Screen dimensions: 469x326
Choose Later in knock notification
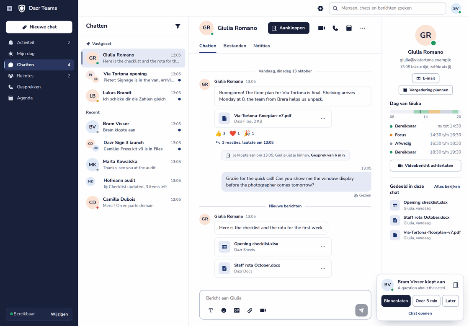451,301
